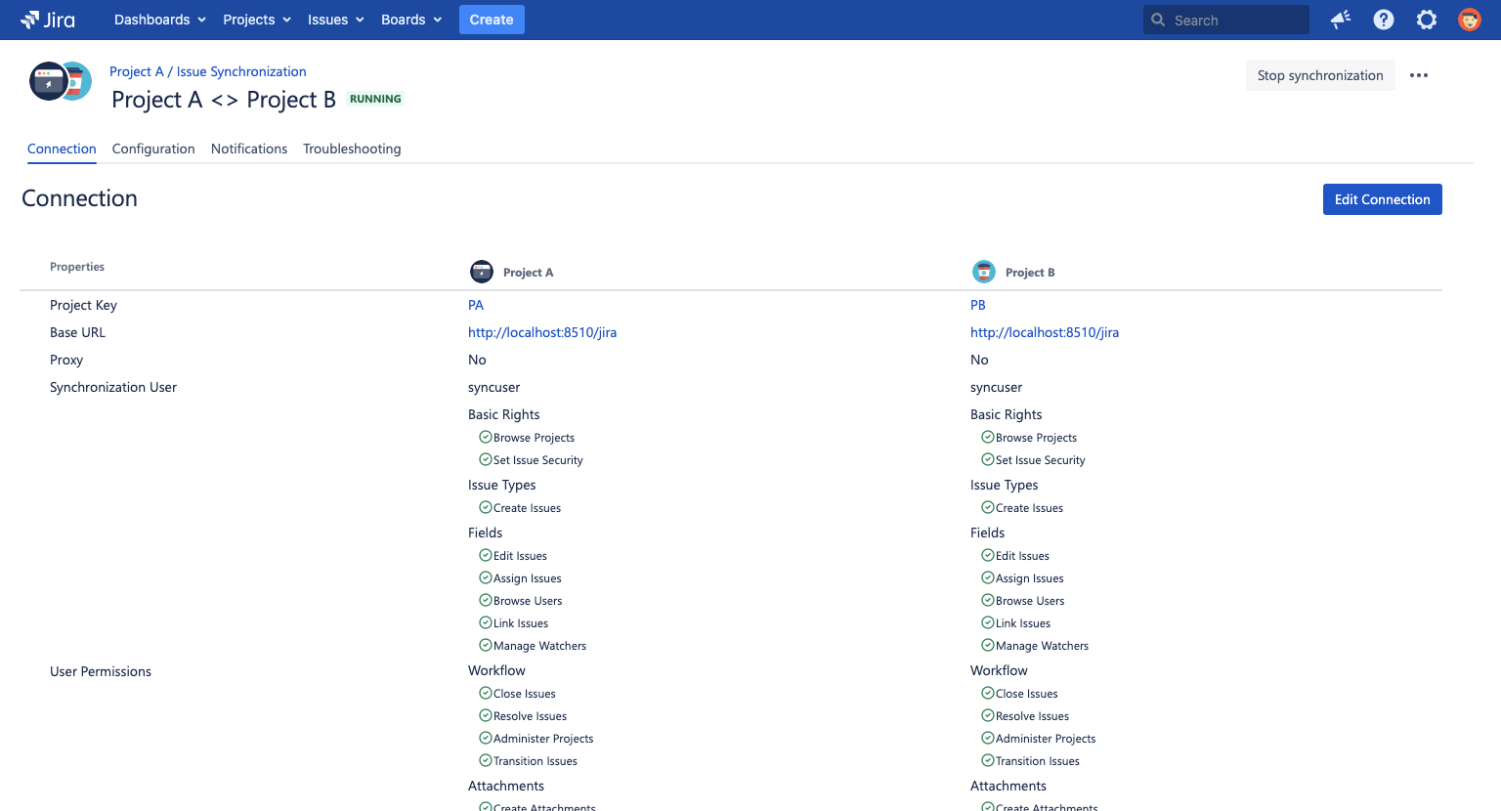Open the help question mark icon
This screenshot has width=1501, height=811.
pos(1384,20)
